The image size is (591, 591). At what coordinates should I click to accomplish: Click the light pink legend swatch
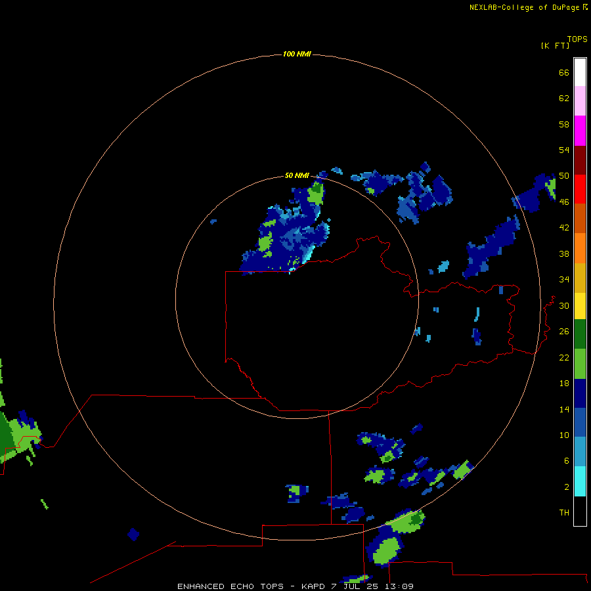(580, 100)
